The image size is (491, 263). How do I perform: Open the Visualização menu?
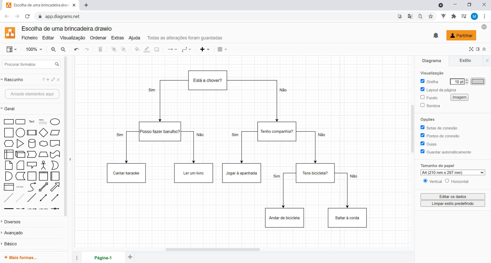[x=72, y=38]
